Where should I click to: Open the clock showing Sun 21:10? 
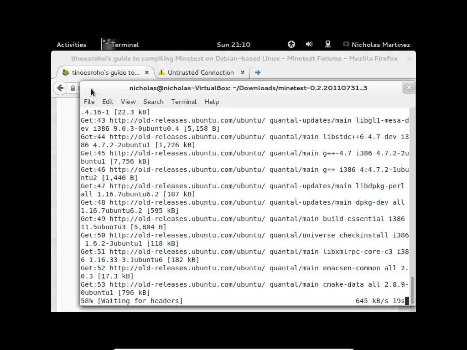(x=233, y=45)
